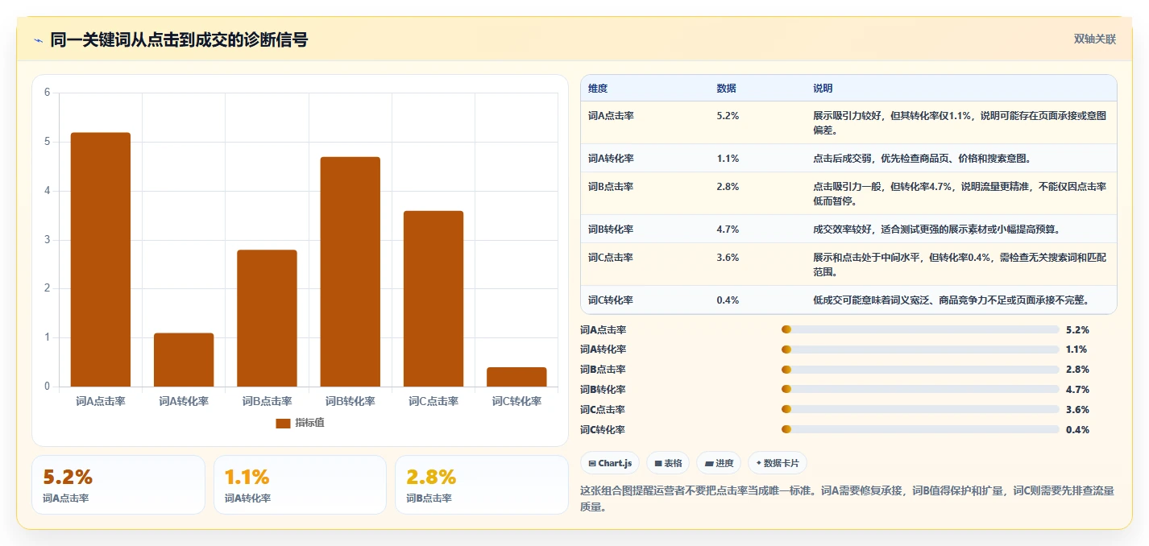Image resolution: width=1149 pixels, height=546 pixels.
Task: Click the description starting 成交效率较好
Action: pyautogui.click(x=936, y=230)
